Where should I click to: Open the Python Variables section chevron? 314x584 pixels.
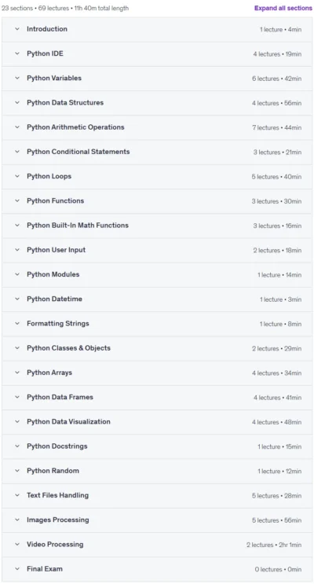tap(17, 78)
